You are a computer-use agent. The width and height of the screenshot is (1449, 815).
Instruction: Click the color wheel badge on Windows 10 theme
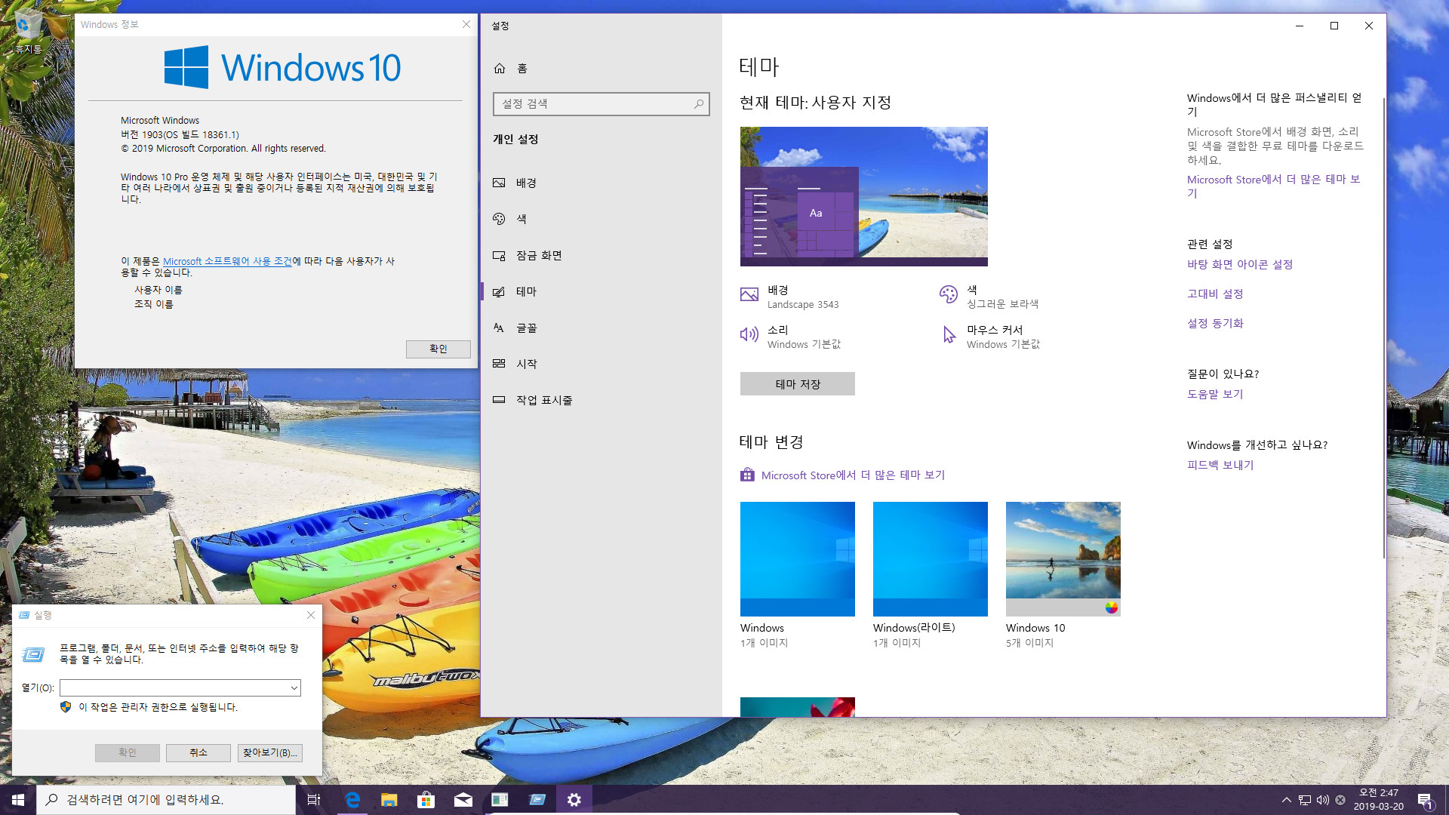(x=1112, y=607)
